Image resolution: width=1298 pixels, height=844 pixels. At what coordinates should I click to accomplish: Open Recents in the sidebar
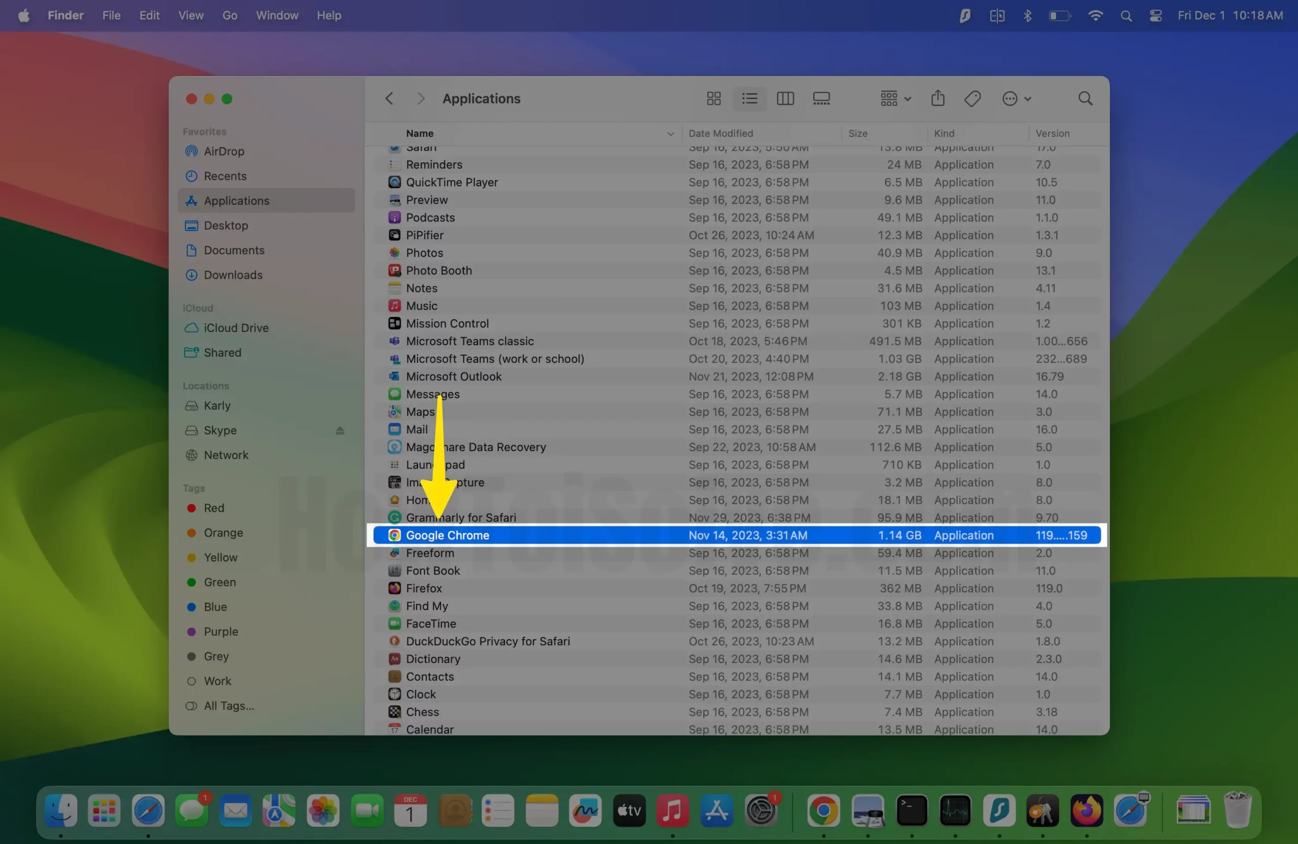tap(266, 176)
